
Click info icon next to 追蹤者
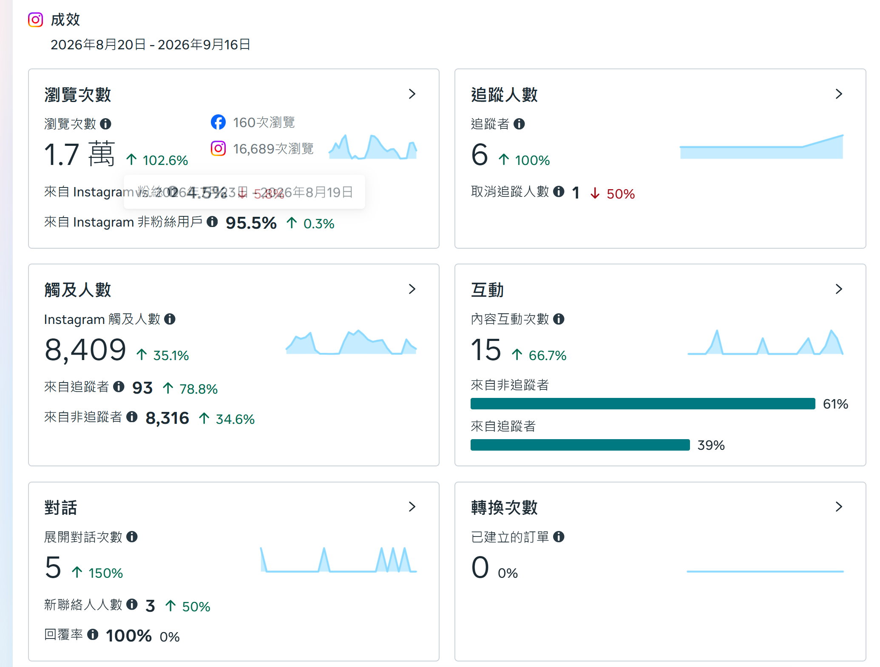519,124
